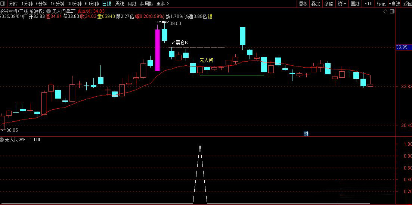
Task: Click the 叠加 overlay button
Action: coord(316,4)
